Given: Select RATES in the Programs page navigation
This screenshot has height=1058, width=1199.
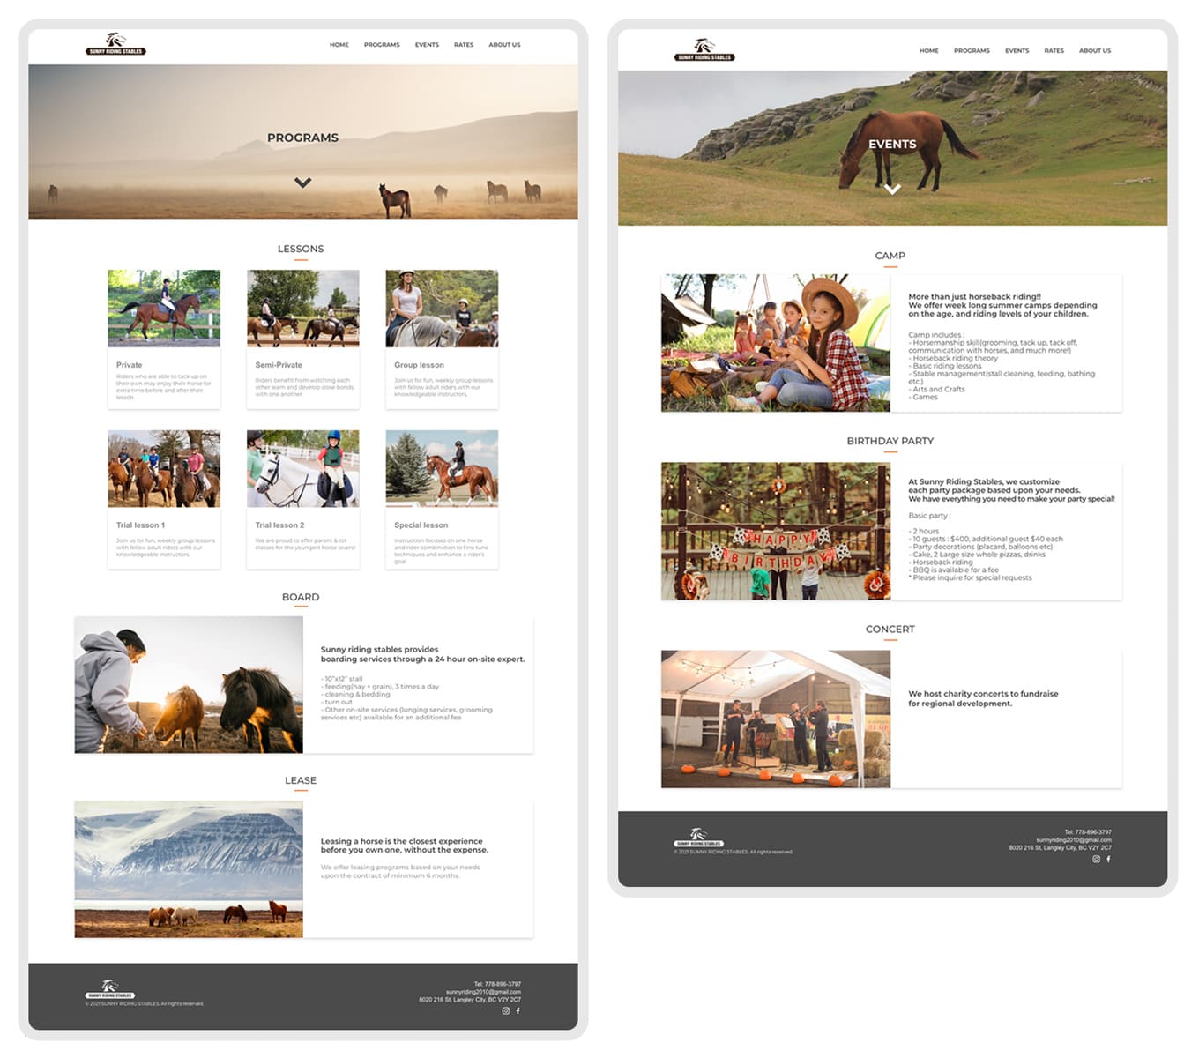Looking at the screenshot, I should pyautogui.click(x=464, y=45).
